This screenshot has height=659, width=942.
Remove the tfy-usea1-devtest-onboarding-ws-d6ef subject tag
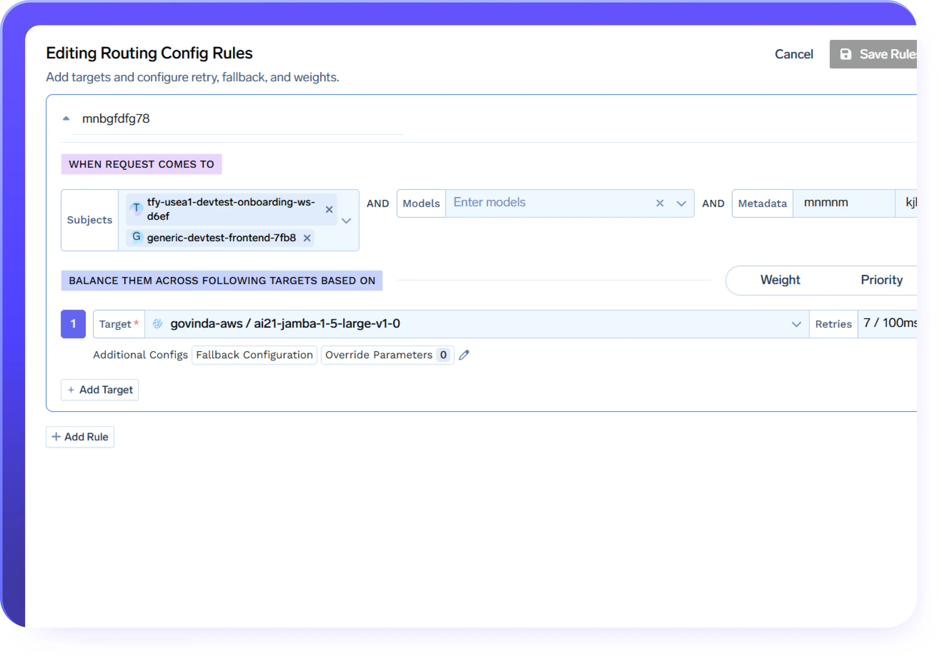329,210
